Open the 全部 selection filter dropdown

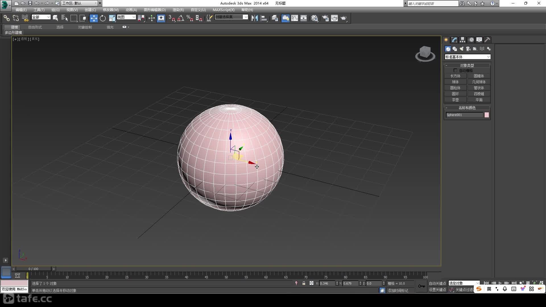pyautogui.click(x=41, y=17)
